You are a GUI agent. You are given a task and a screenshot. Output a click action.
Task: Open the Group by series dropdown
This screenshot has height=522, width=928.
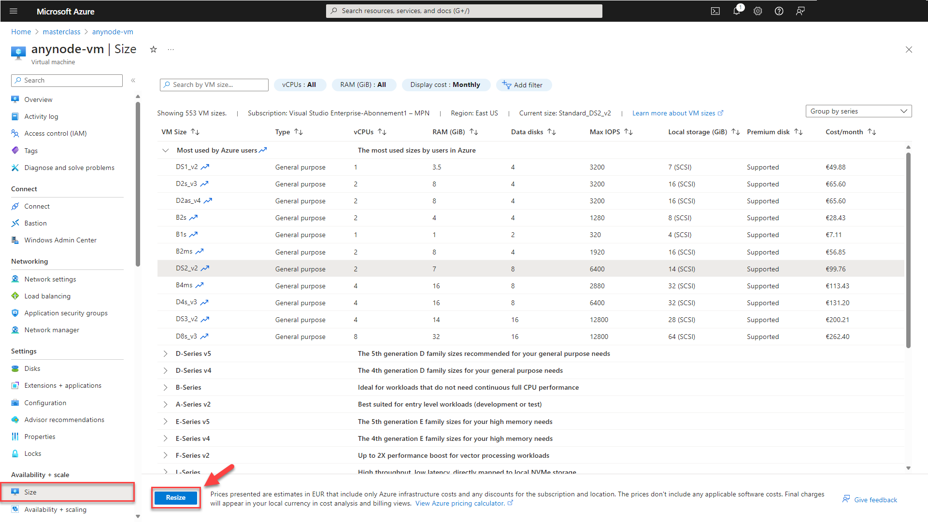click(x=858, y=111)
